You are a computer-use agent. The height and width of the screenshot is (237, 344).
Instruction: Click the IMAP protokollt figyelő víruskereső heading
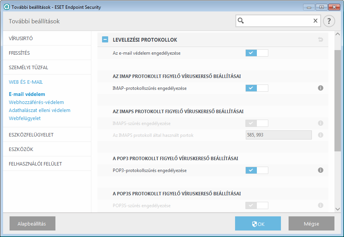177,76
